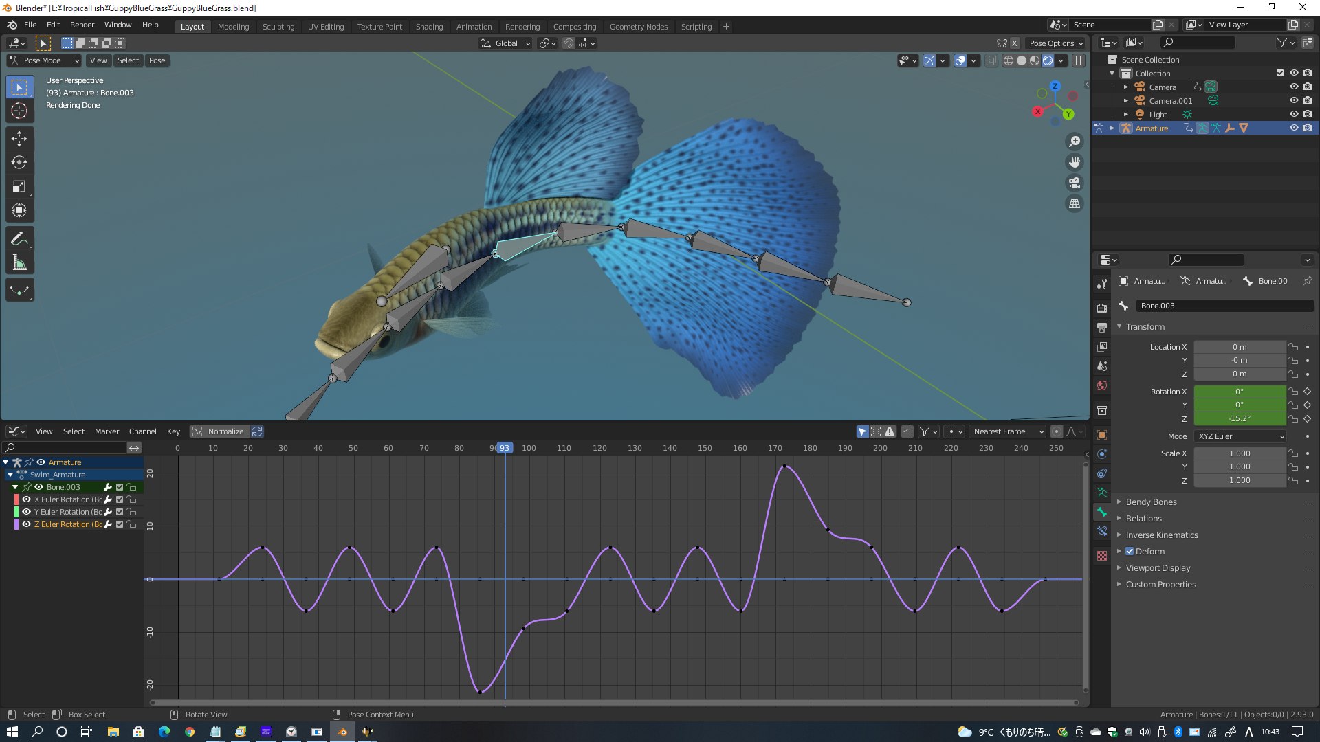Select the Cursor tool in viewport toolbar
This screenshot has width=1320, height=742.
click(19, 111)
